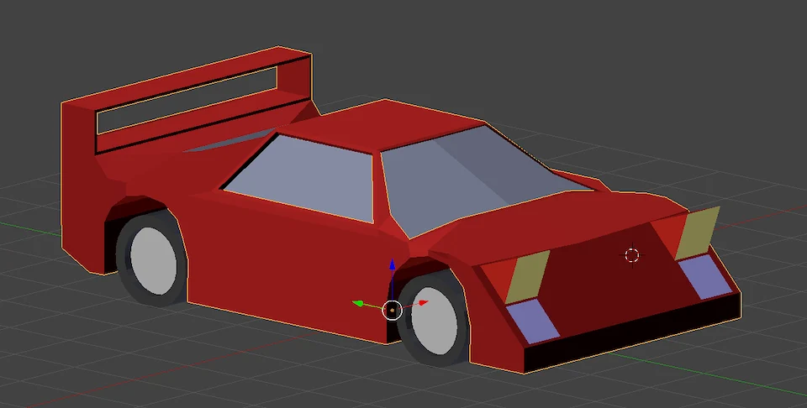Select the rear wheel's grey hubcap
Image resolution: width=807 pixels, height=408 pixels.
153,260
